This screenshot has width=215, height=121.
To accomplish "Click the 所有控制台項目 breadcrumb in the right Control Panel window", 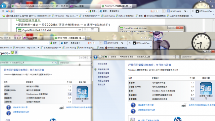I will point(126,57).
